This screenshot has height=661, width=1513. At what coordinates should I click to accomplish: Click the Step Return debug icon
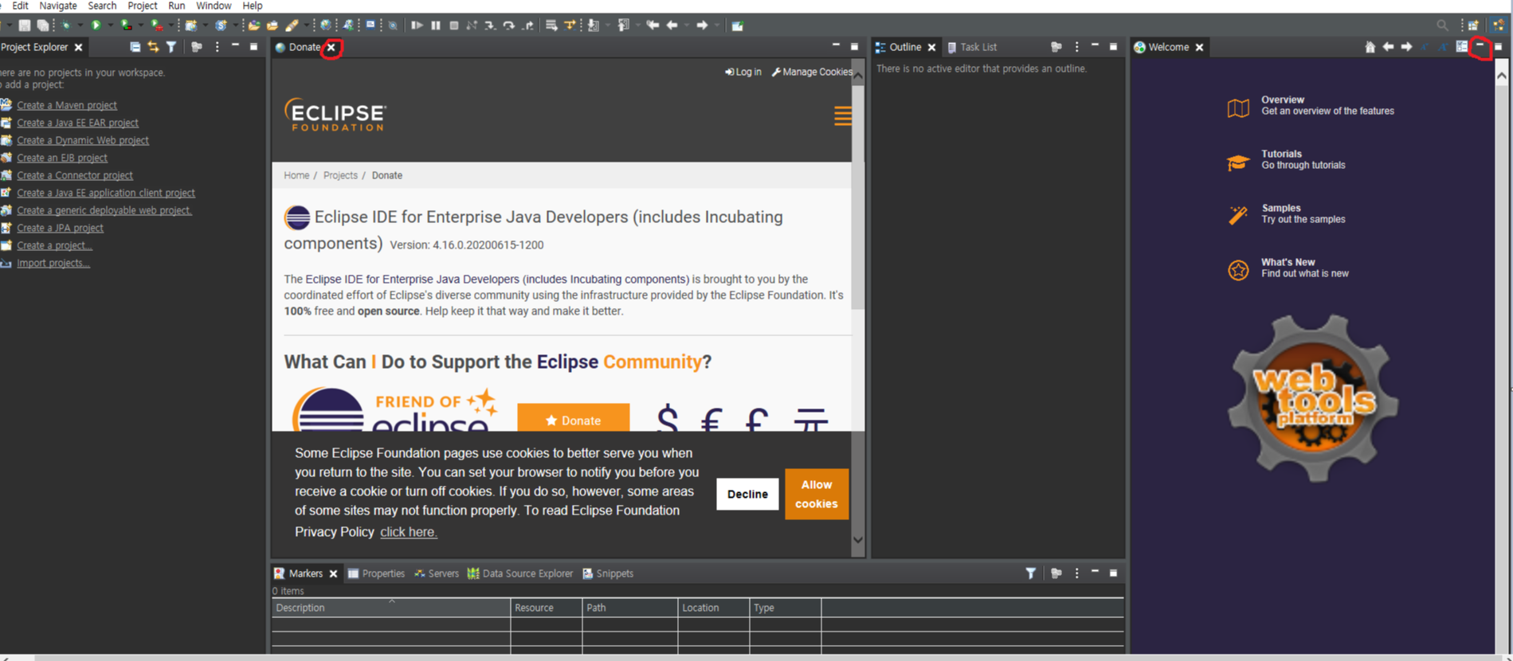click(527, 25)
